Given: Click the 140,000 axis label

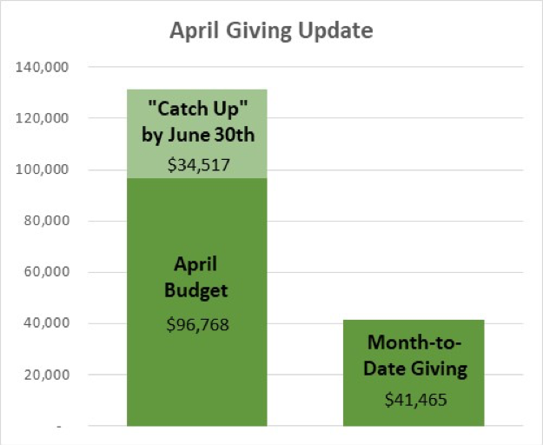Looking at the screenshot, I should point(43,67).
